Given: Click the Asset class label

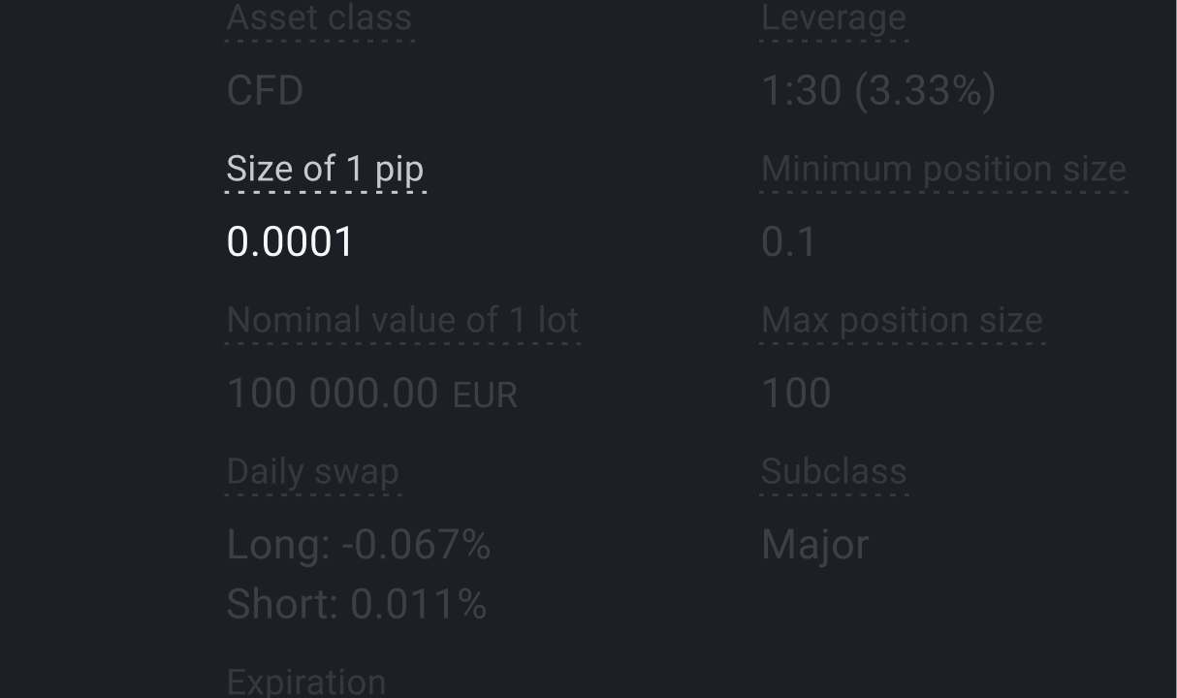Looking at the screenshot, I should (x=319, y=17).
